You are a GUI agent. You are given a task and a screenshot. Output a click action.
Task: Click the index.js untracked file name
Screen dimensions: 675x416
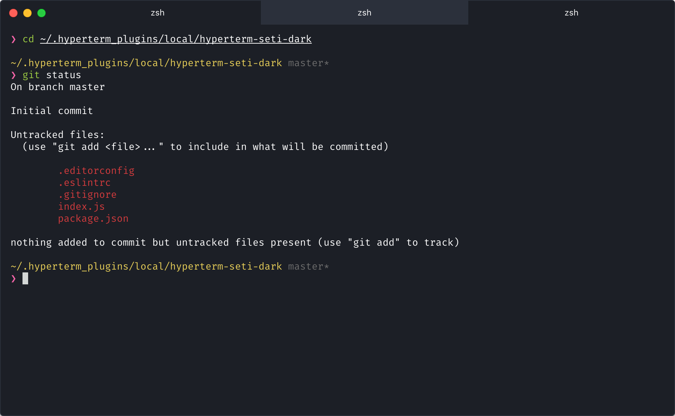(81, 207)
